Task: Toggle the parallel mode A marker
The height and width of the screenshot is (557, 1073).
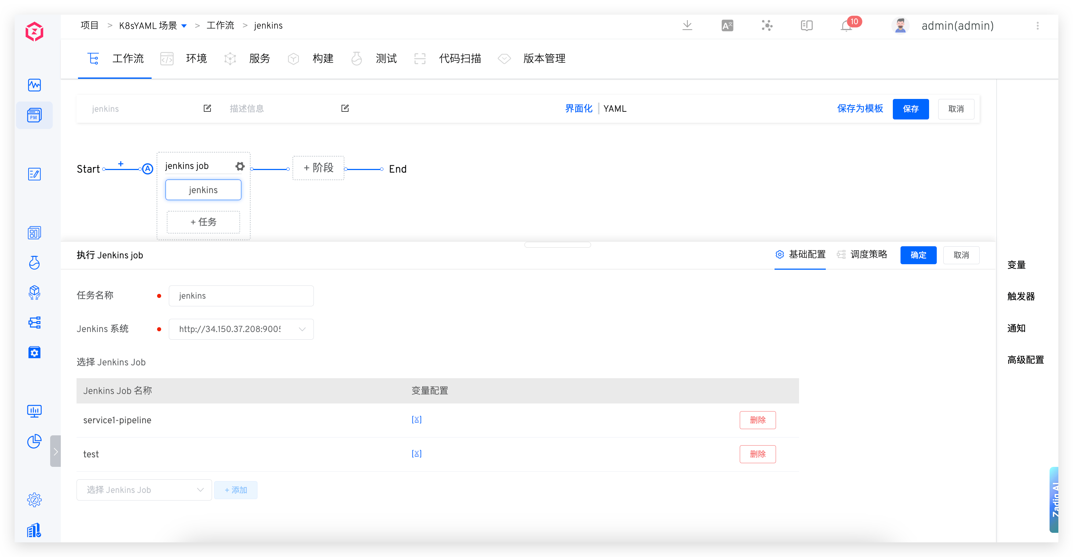Action: (x=148, y=169)
